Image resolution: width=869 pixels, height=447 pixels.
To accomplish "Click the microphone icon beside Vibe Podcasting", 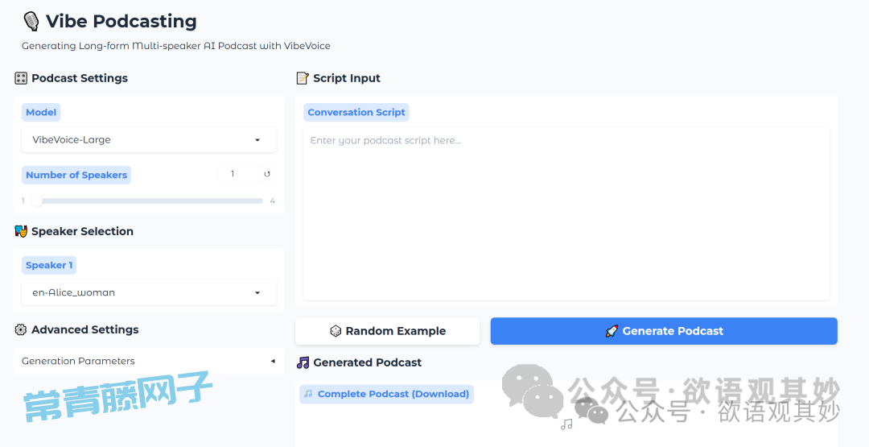I will pos(31,22).
